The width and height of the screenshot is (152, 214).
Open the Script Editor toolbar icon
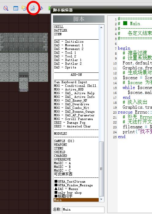33,8
